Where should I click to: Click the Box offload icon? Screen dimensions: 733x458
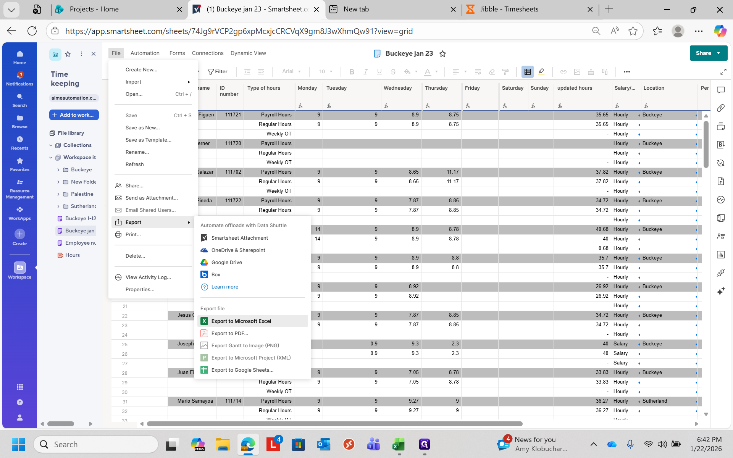pos(204,274)
